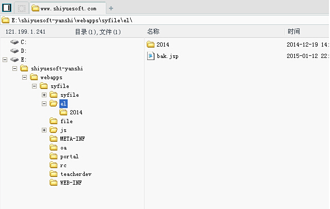Viewport: 330px width, 209px height.
Task: Click the folder icon in the address bar
Action: click(6, 20)
